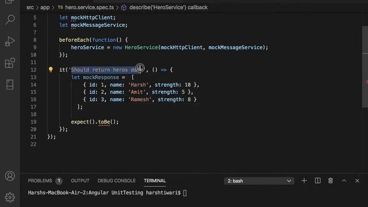Image resolution: width=368 pixels, height=207 pixels.
Task: Switch to the OUTPUT tab
Action: (80, 181)
